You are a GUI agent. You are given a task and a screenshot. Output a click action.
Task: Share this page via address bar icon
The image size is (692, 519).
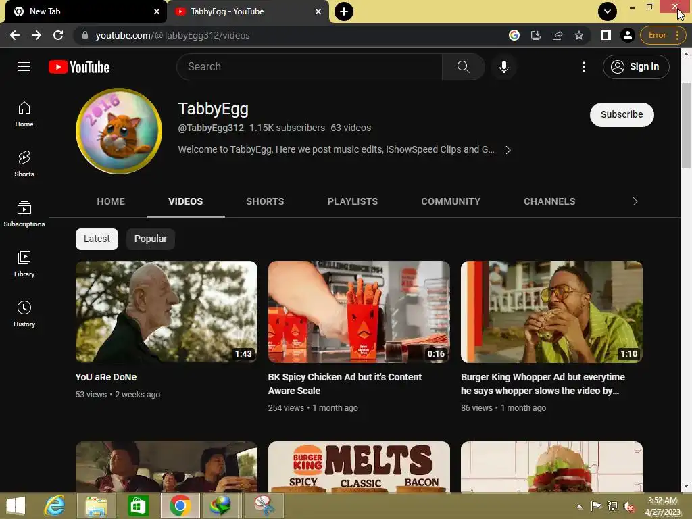tap(558, 35)
